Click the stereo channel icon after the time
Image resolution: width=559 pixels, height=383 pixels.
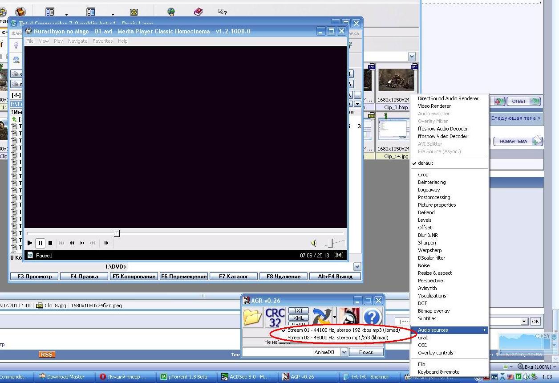click(339, 255)
